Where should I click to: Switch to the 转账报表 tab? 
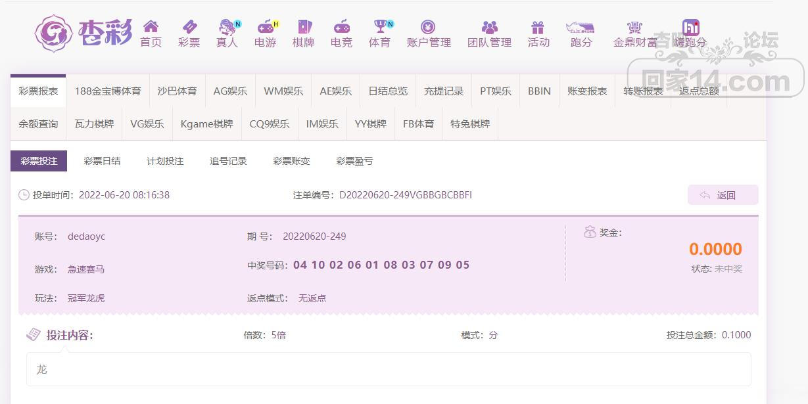(x=643, y=91)
